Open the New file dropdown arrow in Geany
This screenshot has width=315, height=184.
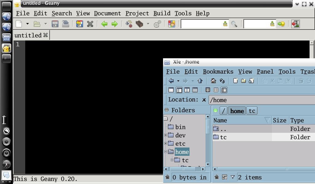pyautogui.click(x=27, y=24)
